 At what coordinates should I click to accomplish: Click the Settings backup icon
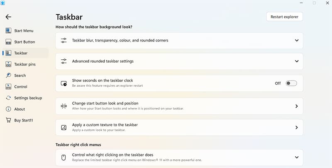[8, 98]
